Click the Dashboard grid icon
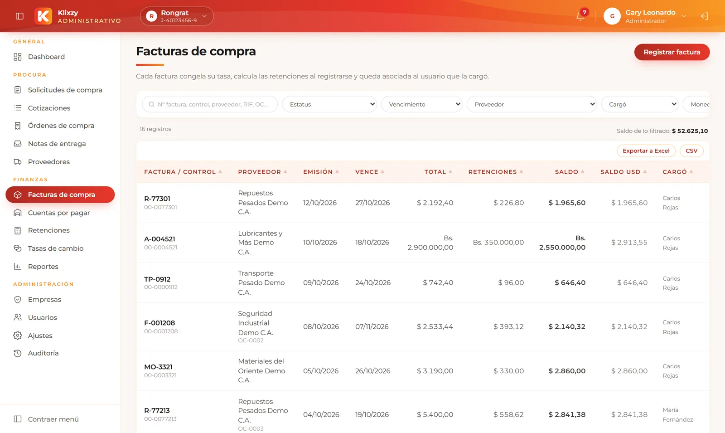This screenshot has height=433, width=725. pos(18,57)
